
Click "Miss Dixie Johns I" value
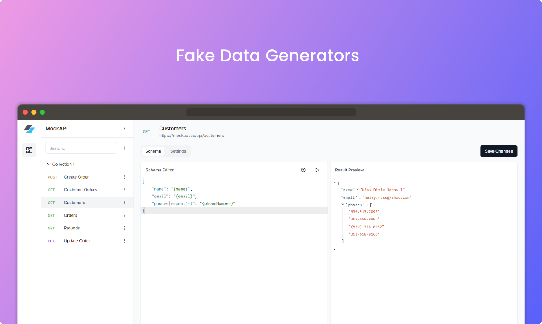click(x=382, y=190)
